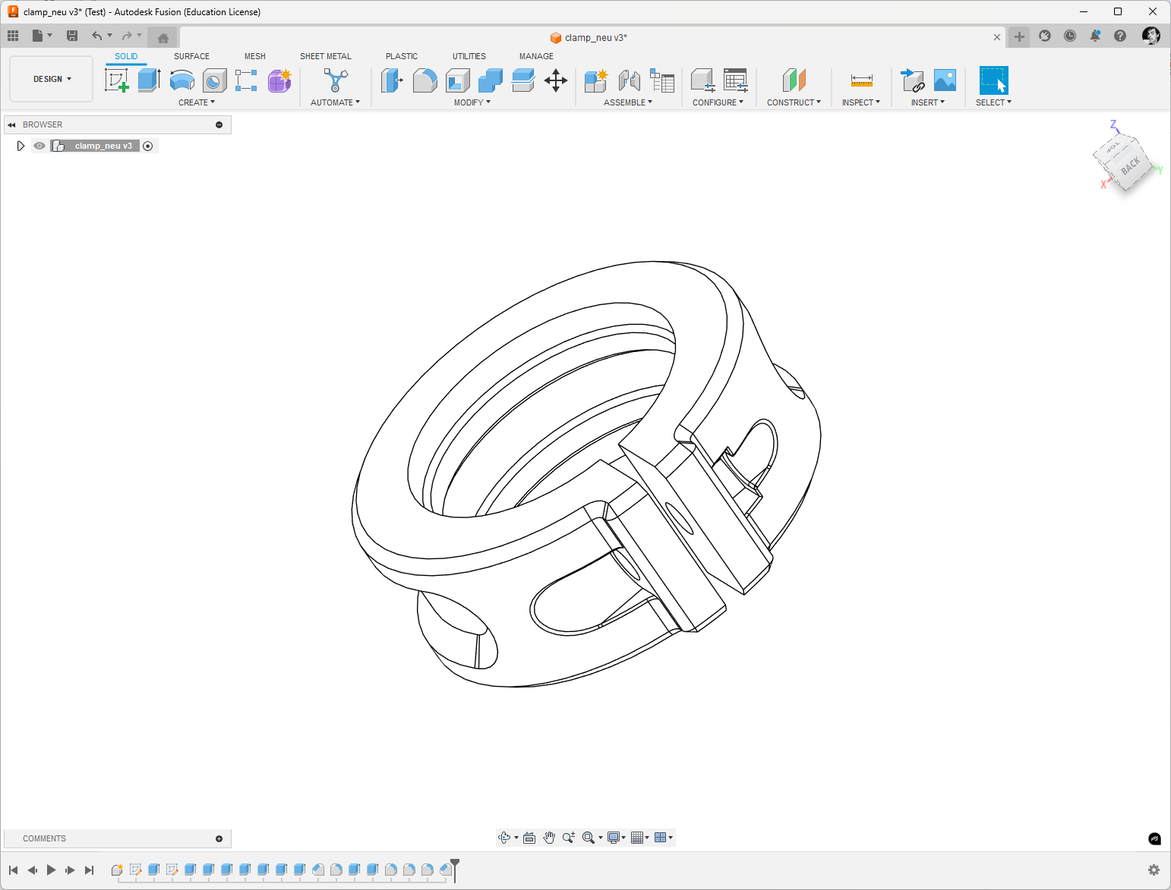Toggle visibility of clamp_neu v3 component
Image resolution: width=1171 pixels, height=890 pixels.
tap(39, 146)
